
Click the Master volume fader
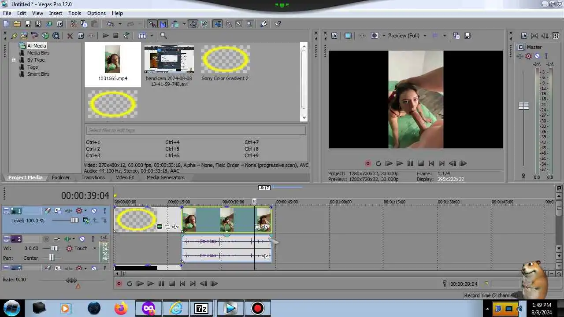(523, 106)
